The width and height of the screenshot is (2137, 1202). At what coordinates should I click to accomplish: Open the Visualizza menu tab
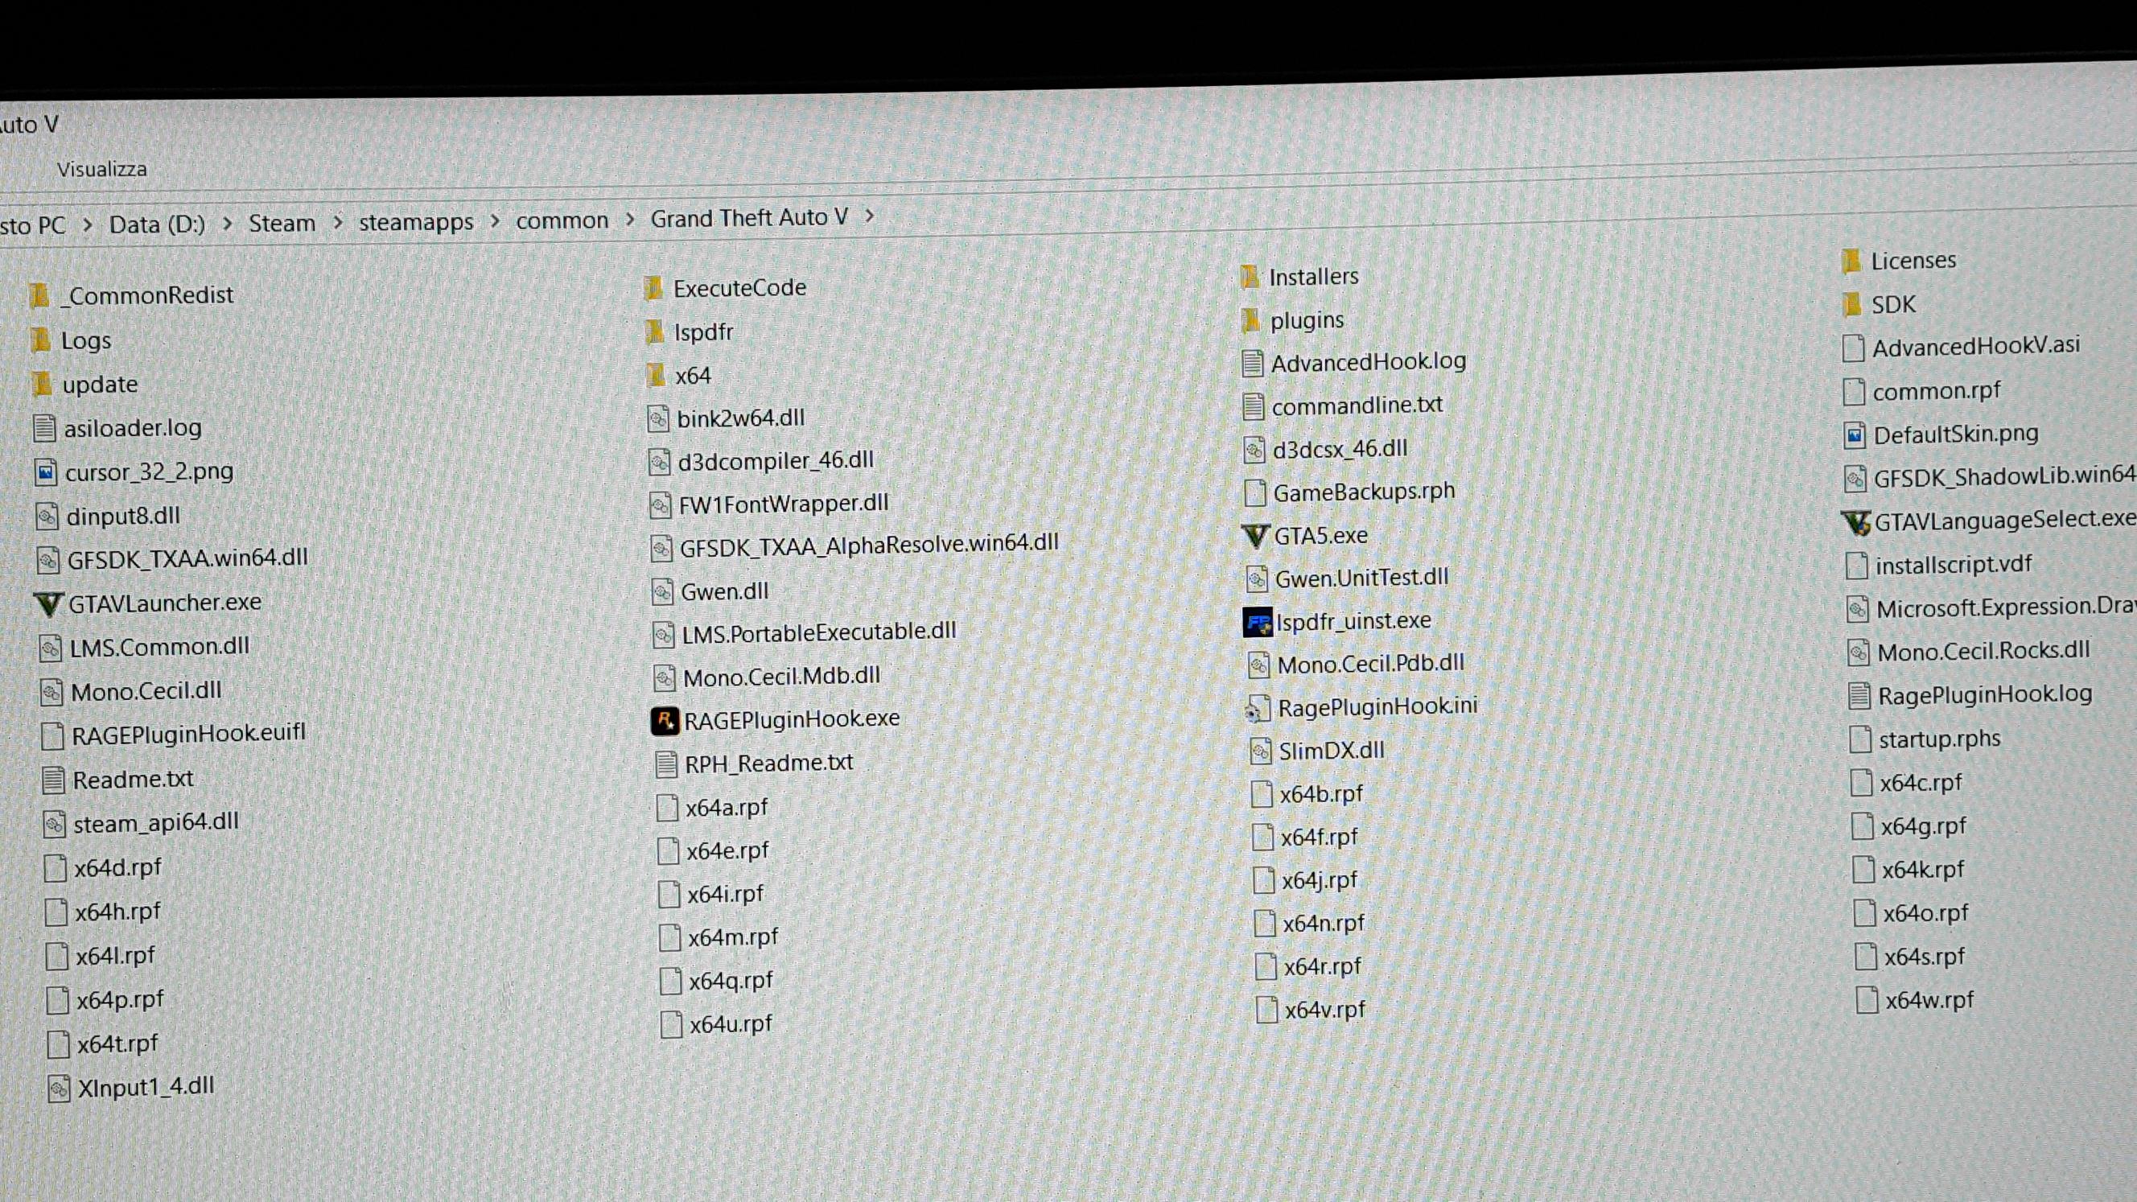pyautogui.click(x=101, y=169)
